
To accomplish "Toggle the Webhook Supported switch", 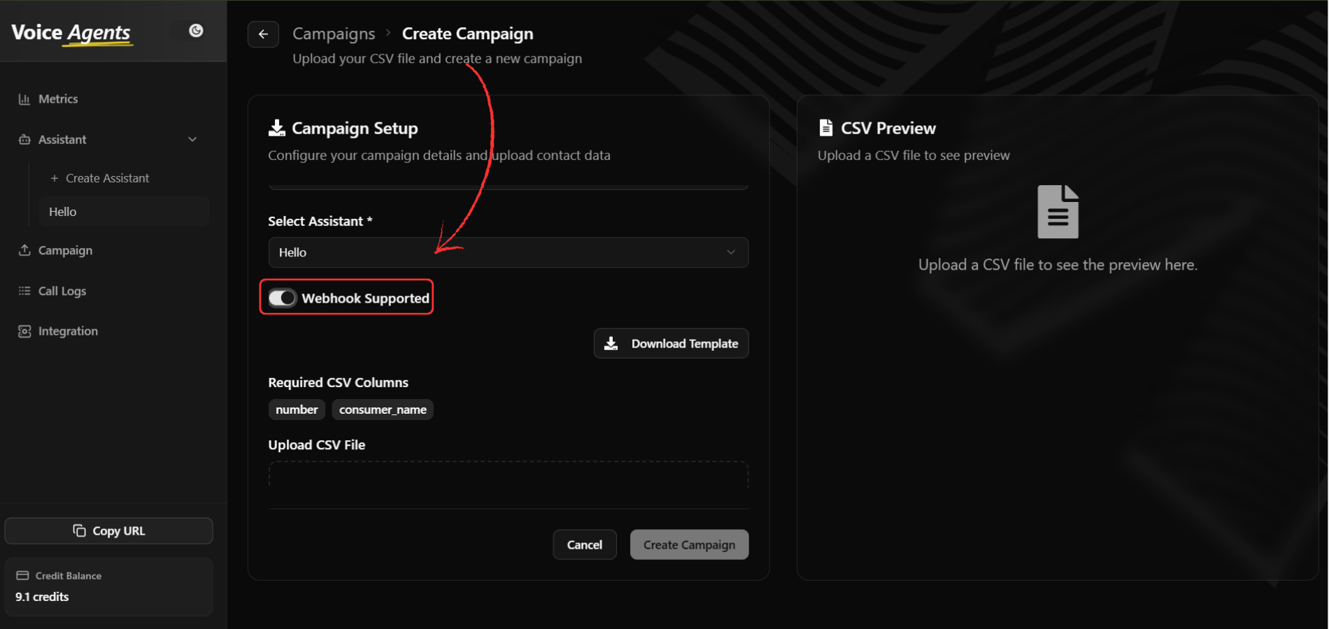I will pyautogui.click(x=283, y=298).
